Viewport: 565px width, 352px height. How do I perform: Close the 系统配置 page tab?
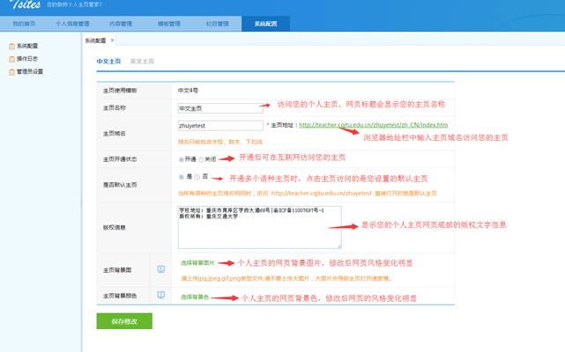(113, 40)
